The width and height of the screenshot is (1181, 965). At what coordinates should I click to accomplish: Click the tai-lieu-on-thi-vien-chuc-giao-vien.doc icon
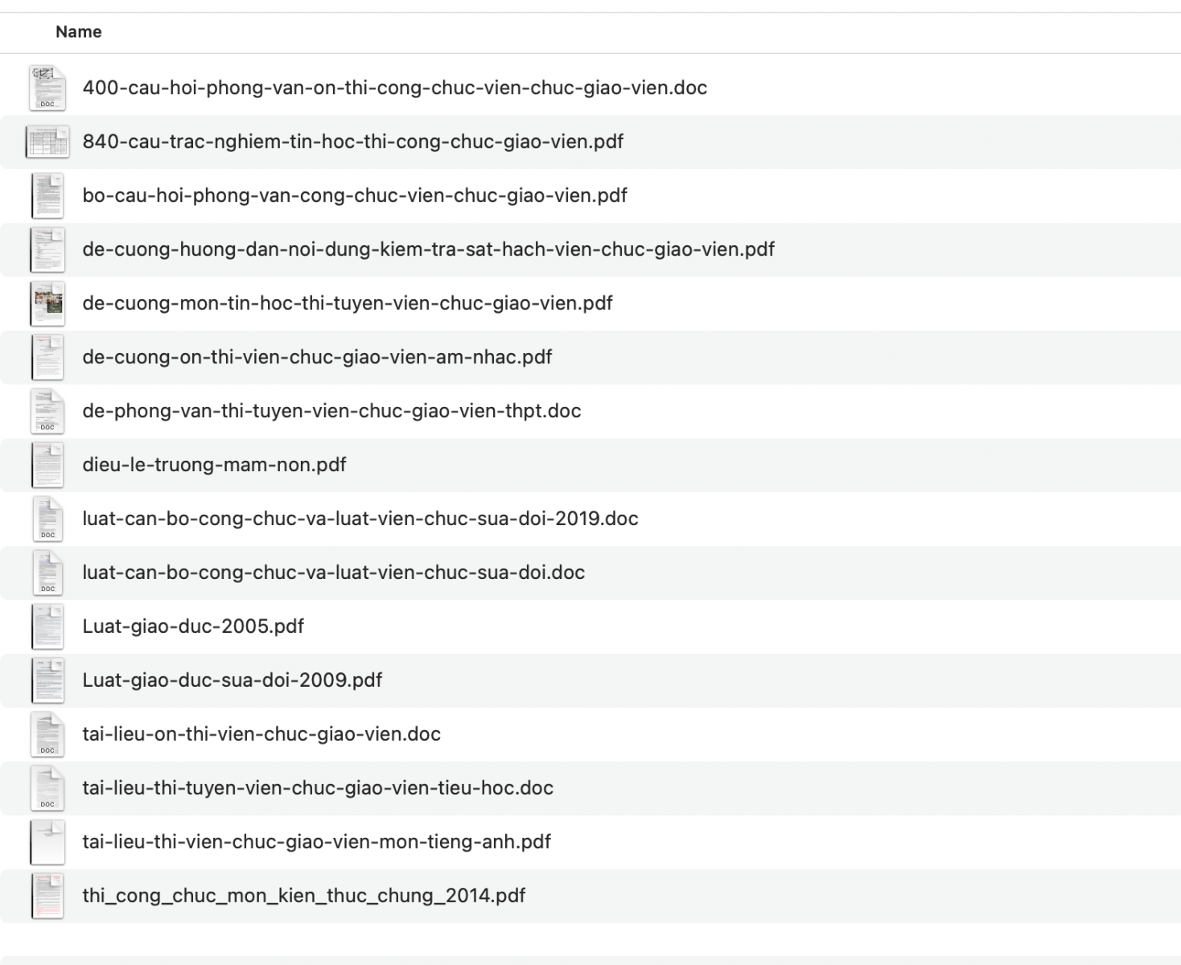click(x=47, y=734)
